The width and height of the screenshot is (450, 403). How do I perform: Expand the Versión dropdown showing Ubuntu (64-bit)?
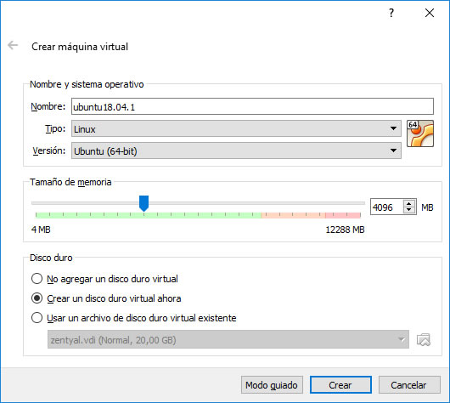click(x=236, y=150)
